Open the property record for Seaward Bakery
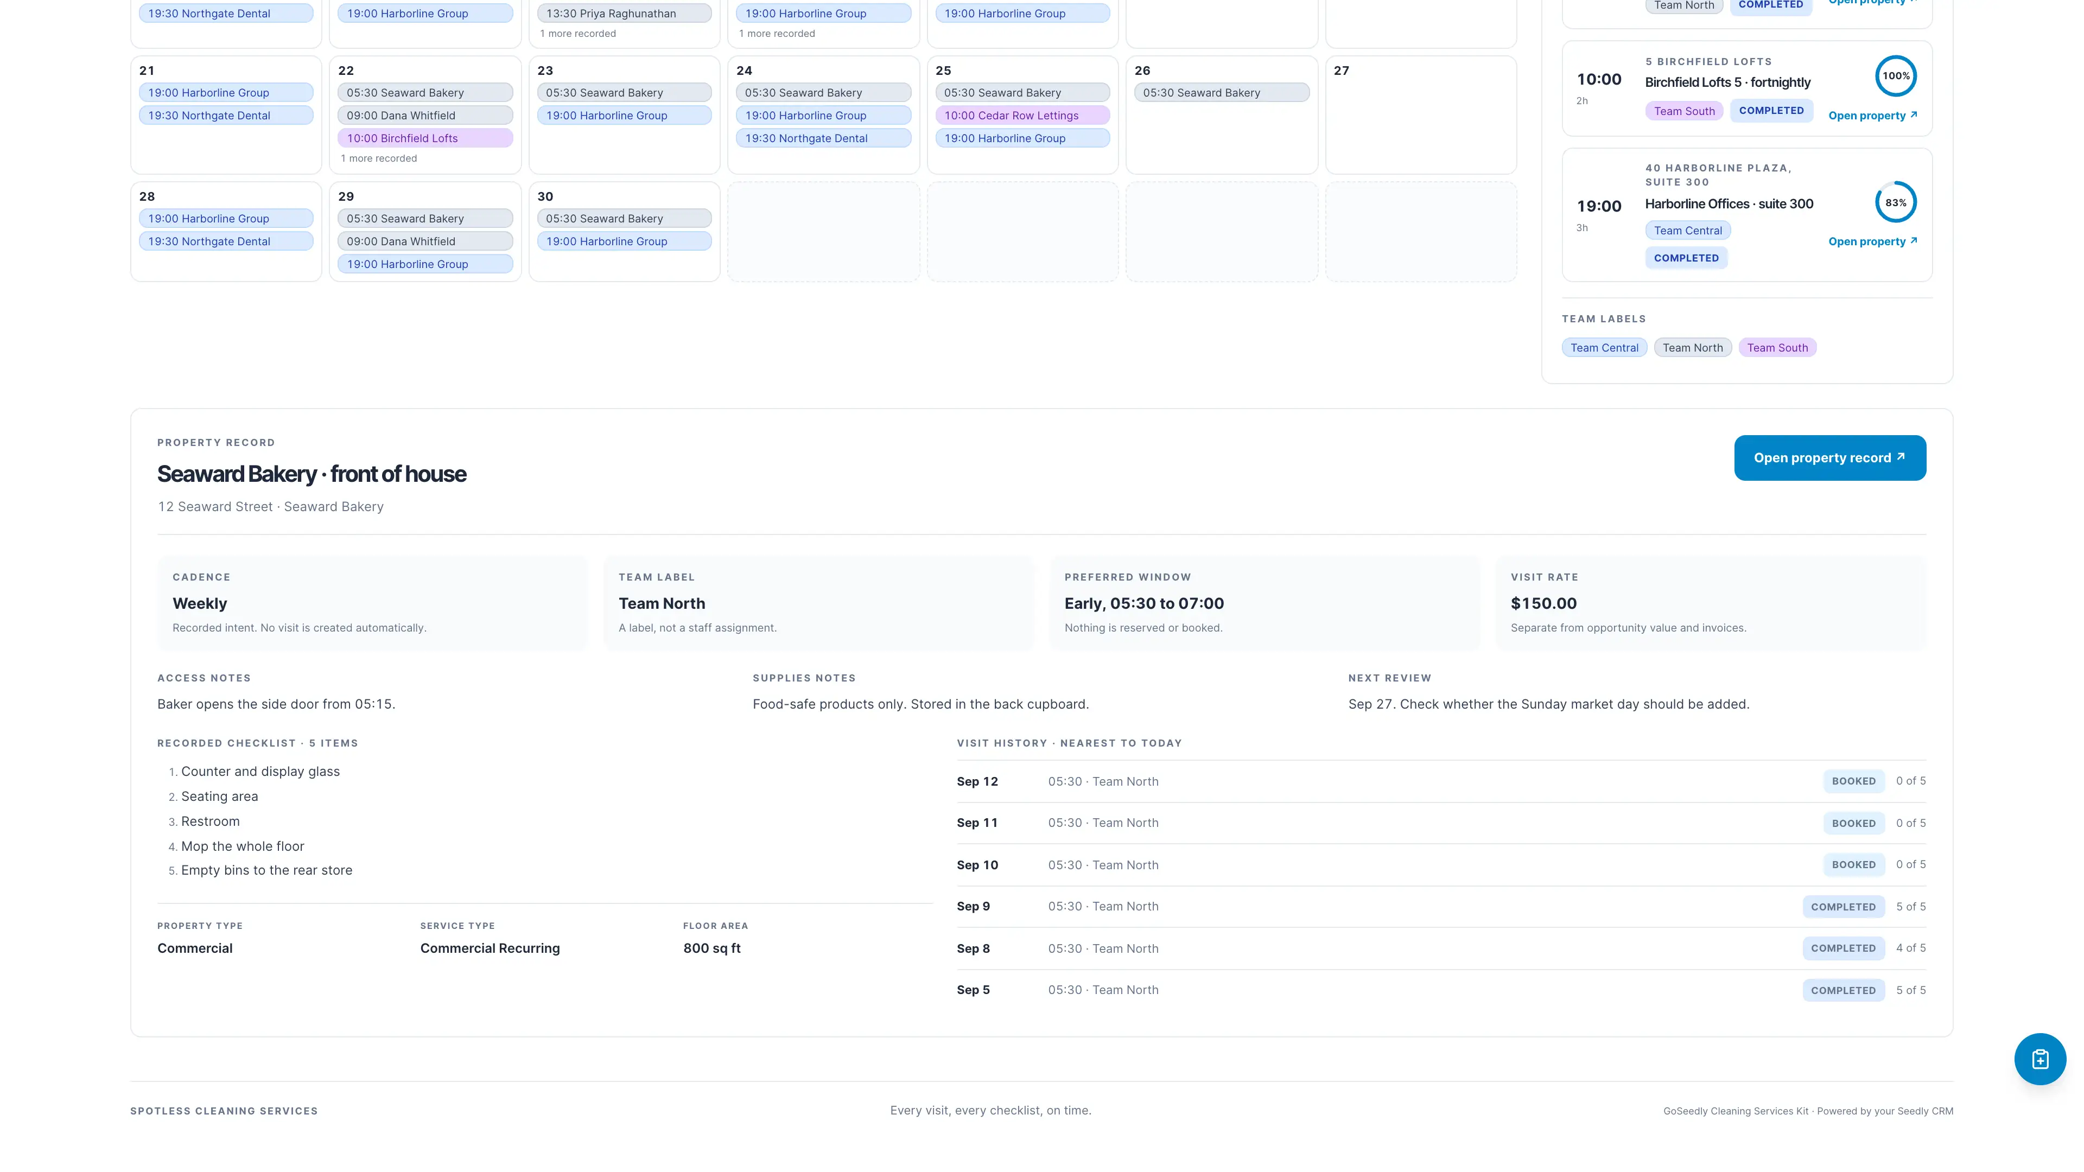This screenshot has width=2084, height=1172. 1830,458
